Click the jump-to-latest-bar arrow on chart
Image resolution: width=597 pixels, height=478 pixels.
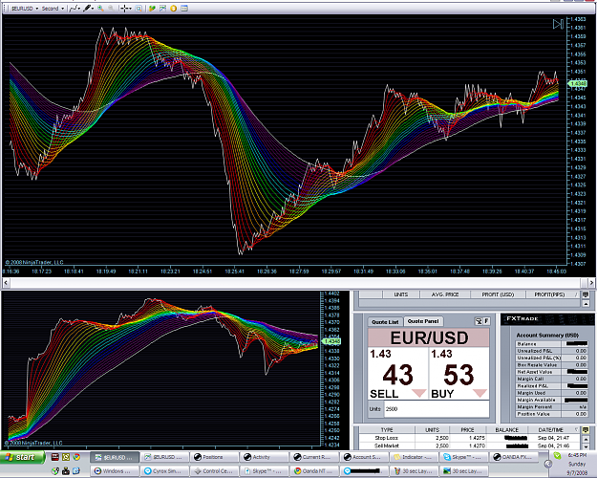558,25
